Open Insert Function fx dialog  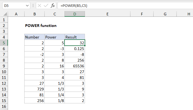pyautogui.click(x=53, y=6)
